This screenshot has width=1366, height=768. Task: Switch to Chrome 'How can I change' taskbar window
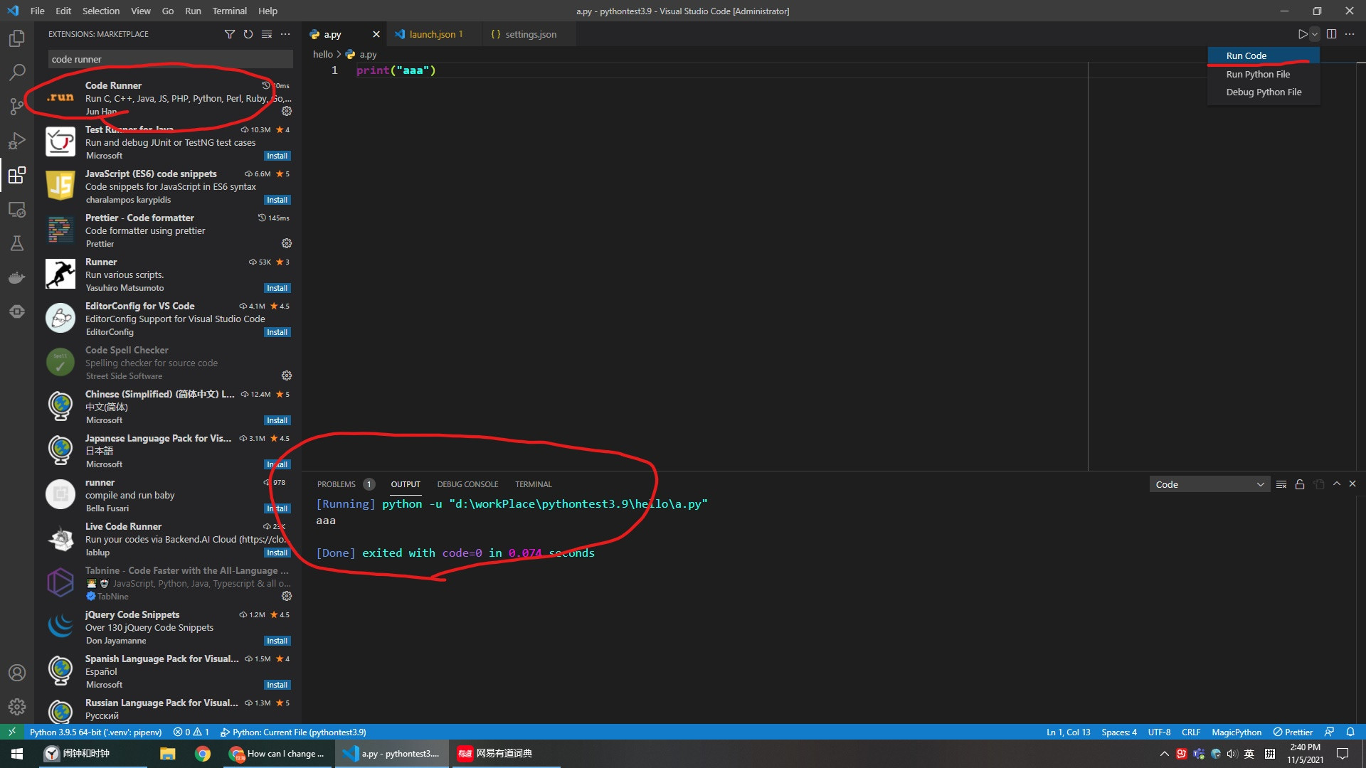[x=278, y=754]
